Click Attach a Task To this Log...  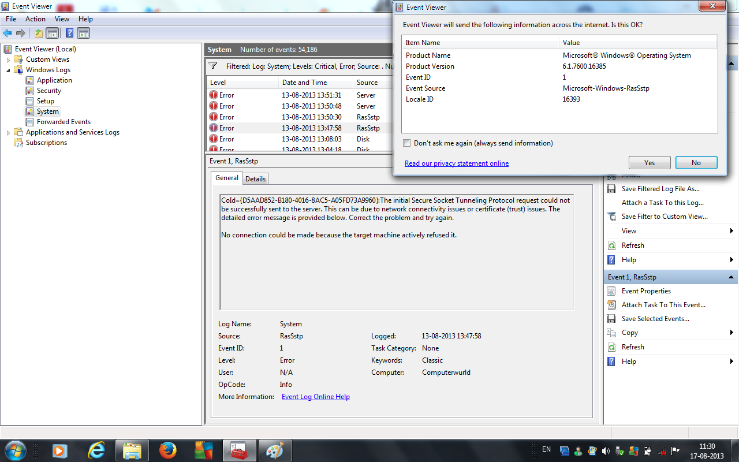(x=663, y=203)
